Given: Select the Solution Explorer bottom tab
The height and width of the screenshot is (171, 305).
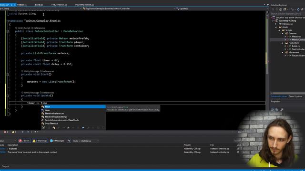Looking at the screenshot, I should click(279, 96).
